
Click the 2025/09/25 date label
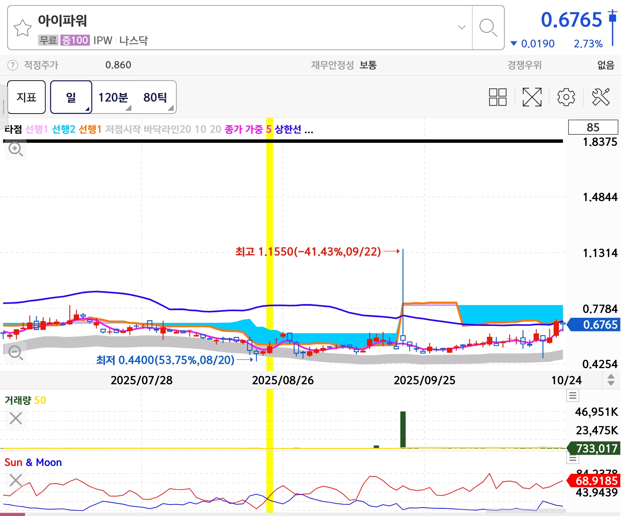(x=424, y=380)
